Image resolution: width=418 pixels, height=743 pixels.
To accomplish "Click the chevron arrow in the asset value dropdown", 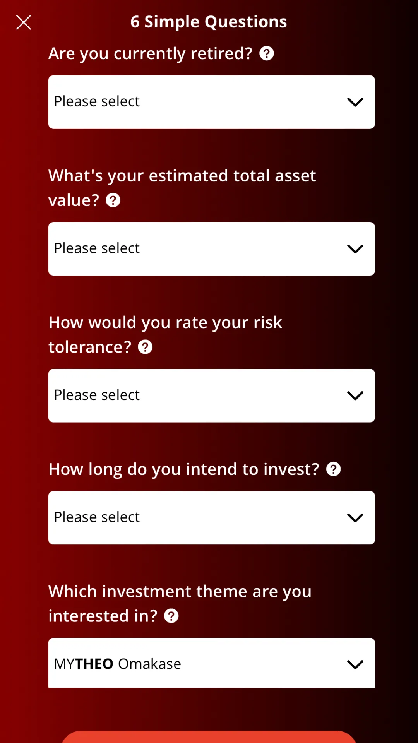I will tap(355, 249).
